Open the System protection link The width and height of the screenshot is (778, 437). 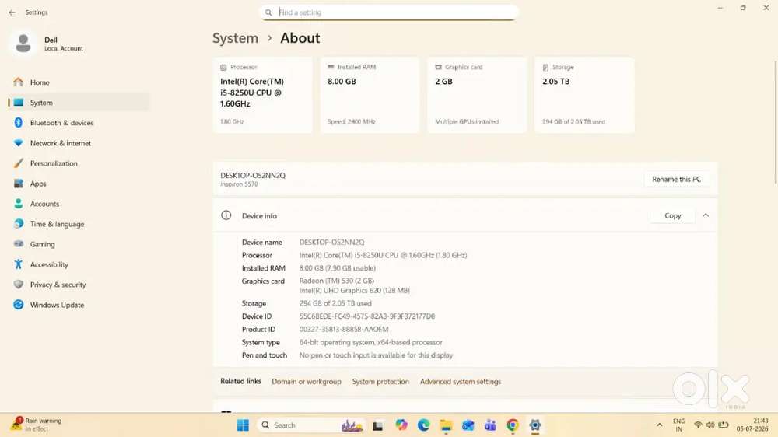(380, 382)
